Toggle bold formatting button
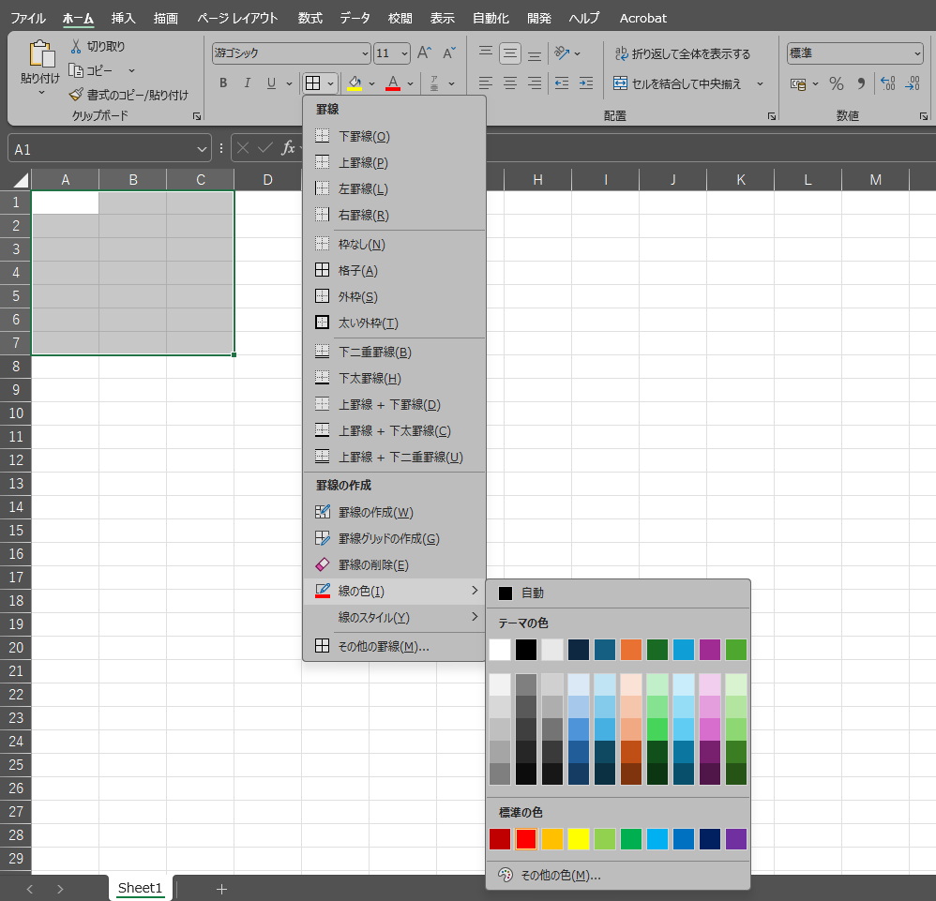 click(223, 83)
